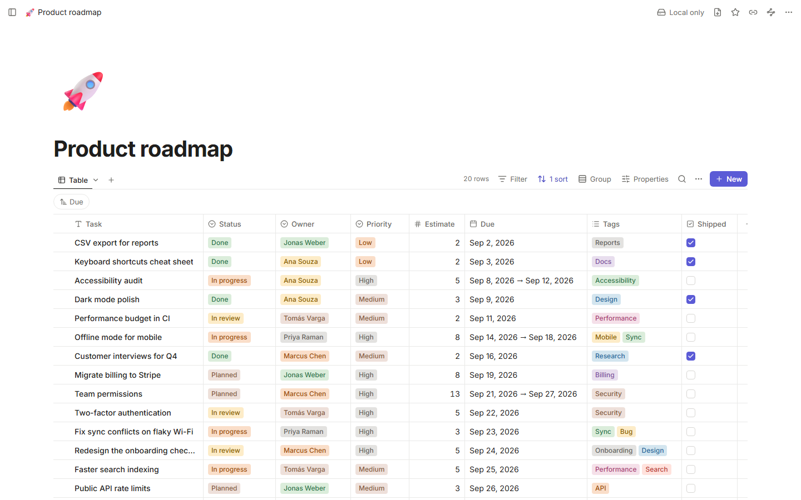801x500 pixels.
Task: Click Priya Raman owner on Fix sync conflicts row
Action: (x=303, y=432)
